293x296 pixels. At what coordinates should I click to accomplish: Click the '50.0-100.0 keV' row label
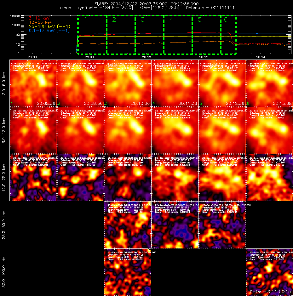pyautogui.click(x=4, y=272)
